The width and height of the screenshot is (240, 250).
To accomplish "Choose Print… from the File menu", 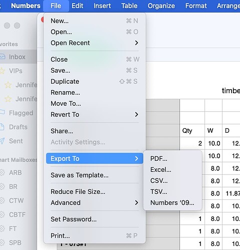I will coord(95,236).
